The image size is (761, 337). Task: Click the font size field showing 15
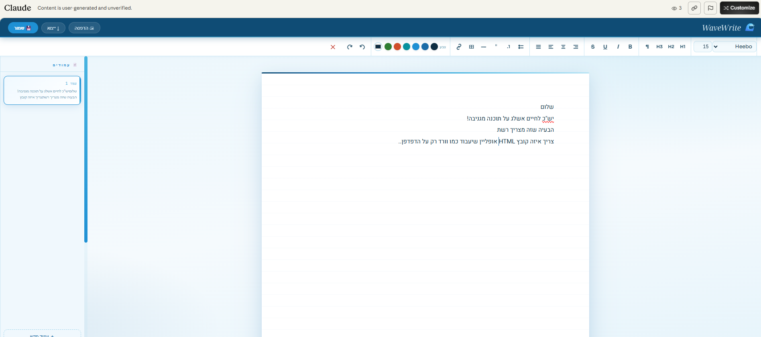tap(703, 47)
